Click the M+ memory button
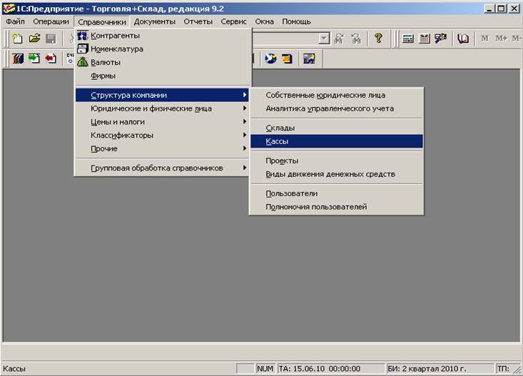The image size is (523, 376). click(501, 39)
